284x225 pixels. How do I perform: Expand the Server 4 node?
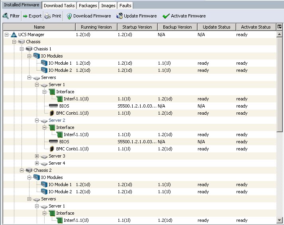click(x=37, y=163)
